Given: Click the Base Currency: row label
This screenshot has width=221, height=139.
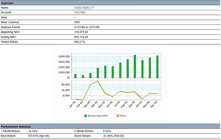Looking at the screenshot, I should pyautogui.click(x=10, y=22).
